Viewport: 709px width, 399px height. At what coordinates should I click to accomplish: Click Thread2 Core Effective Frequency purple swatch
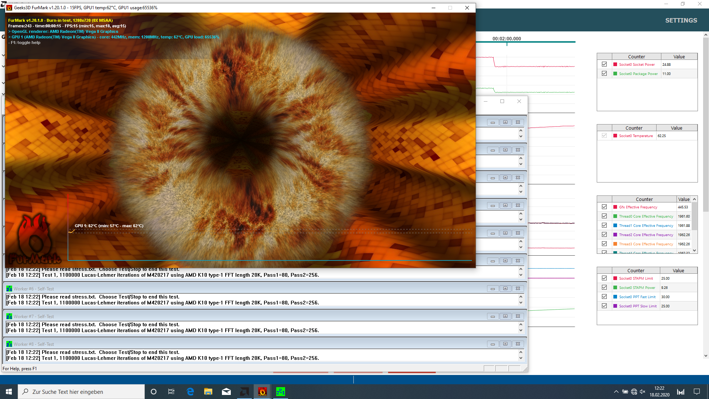pos(615,235)
